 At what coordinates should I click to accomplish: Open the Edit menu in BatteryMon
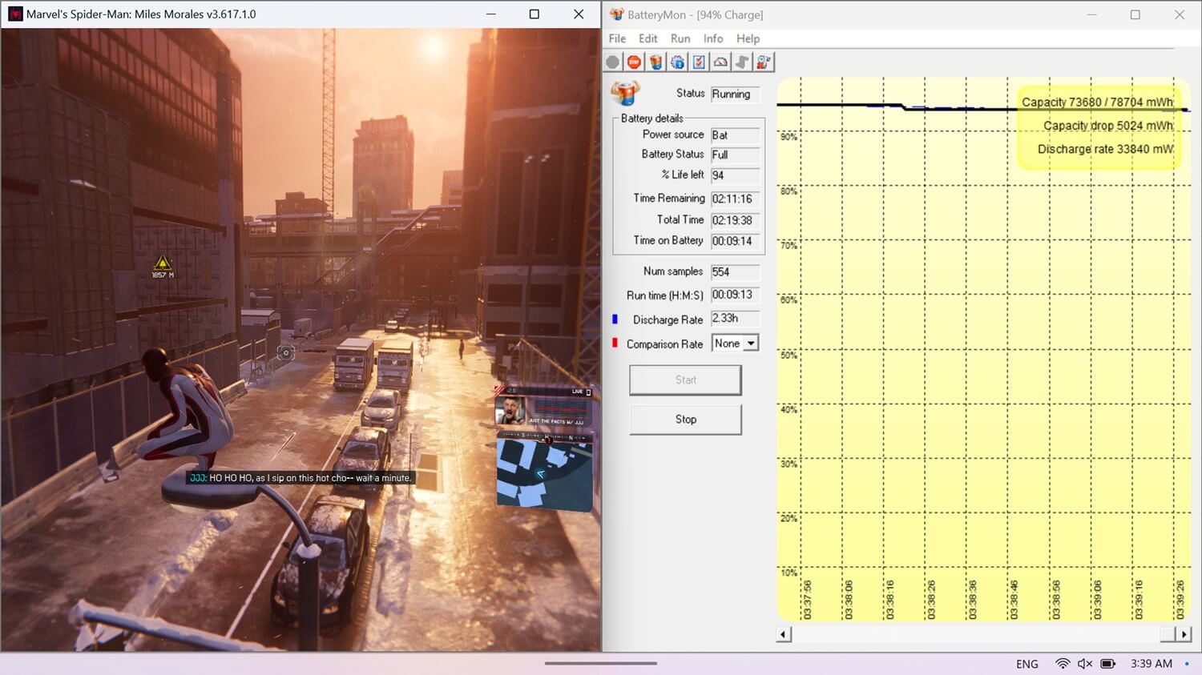[x=648, y=38]
